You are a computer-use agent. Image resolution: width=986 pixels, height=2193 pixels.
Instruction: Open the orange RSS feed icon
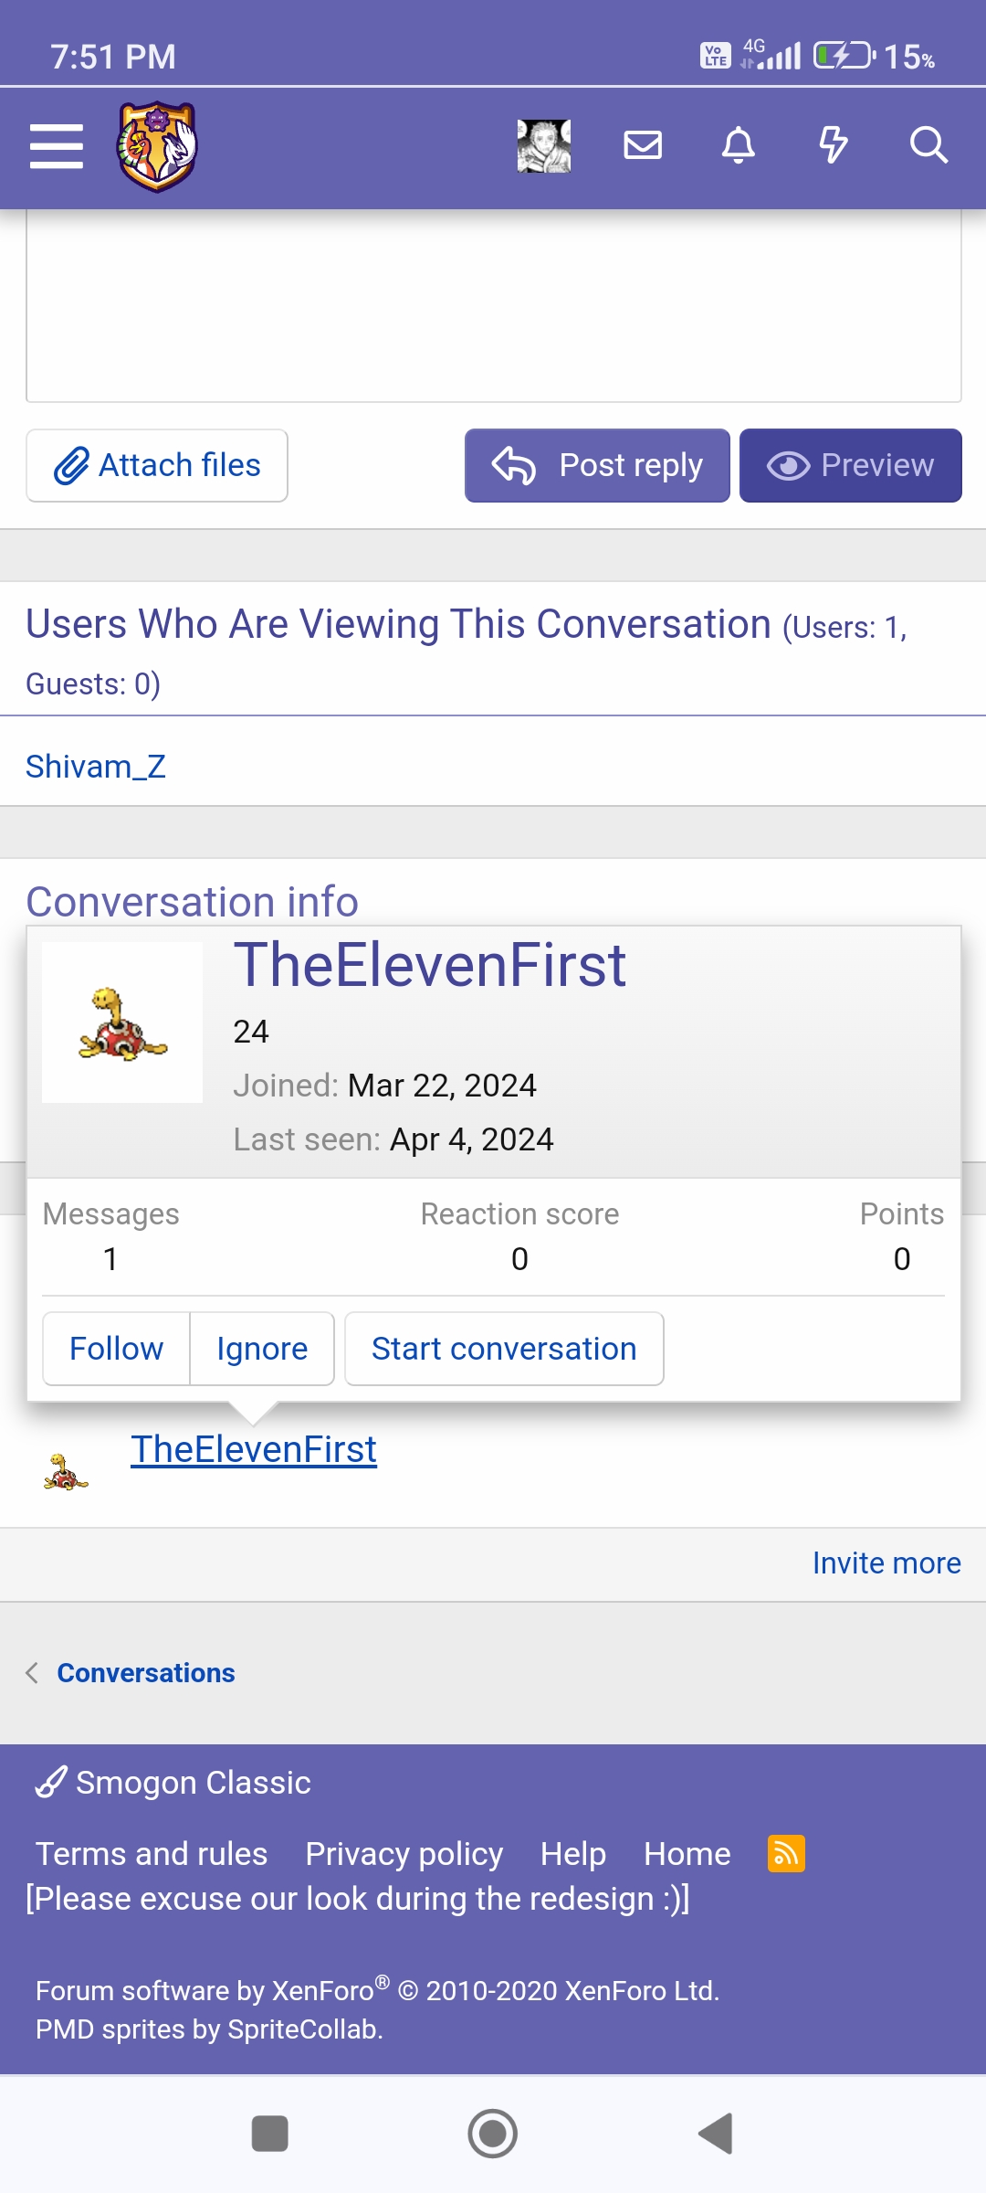[786, 1854]
